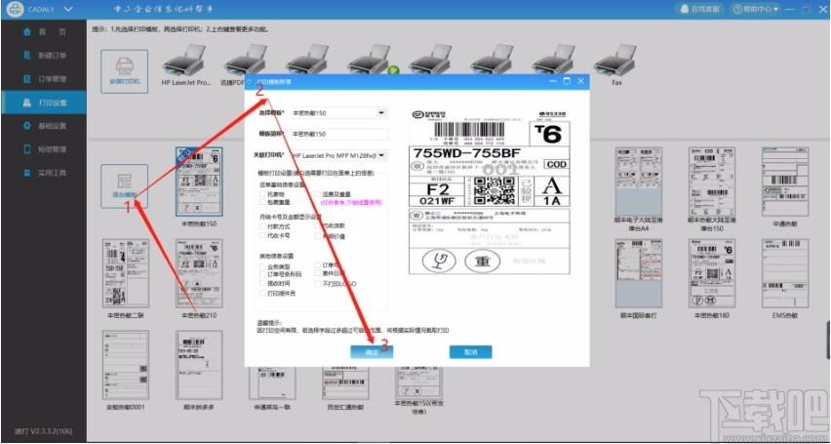
Task: Click the 添加模板 add template tile
Action: [125, 186]
